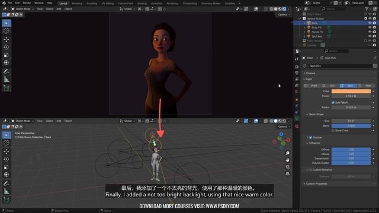Image resolution: width=379 pixels, height=213 pixels.
Task: Hide the Purple Fill light in outliner
Action: tap(370, 32)
